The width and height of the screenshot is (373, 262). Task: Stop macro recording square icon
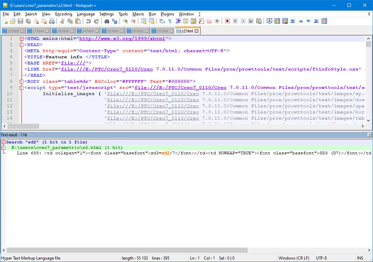click(x=235, y=21)
